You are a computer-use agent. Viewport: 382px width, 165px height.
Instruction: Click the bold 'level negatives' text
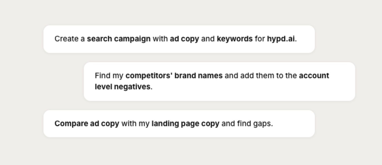[123, 87]
